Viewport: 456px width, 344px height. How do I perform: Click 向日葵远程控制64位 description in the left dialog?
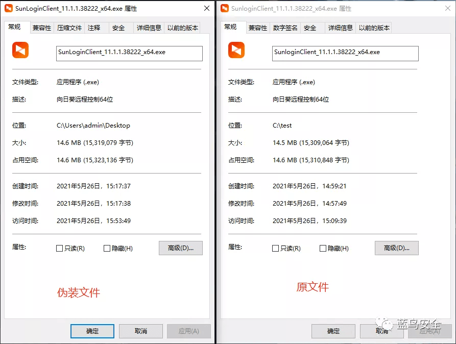coord(85,100)
